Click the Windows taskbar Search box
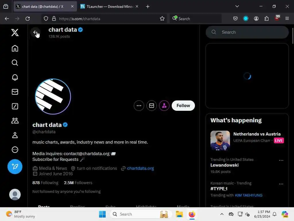Viewport: 294px width, 221px height. 141,214
